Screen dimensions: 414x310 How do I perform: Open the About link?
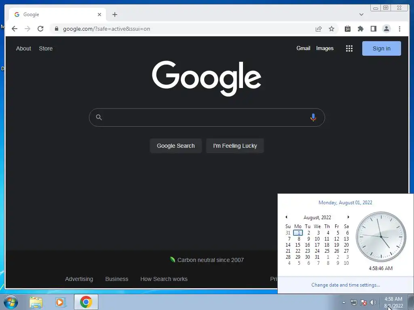[x=23, y=48]
